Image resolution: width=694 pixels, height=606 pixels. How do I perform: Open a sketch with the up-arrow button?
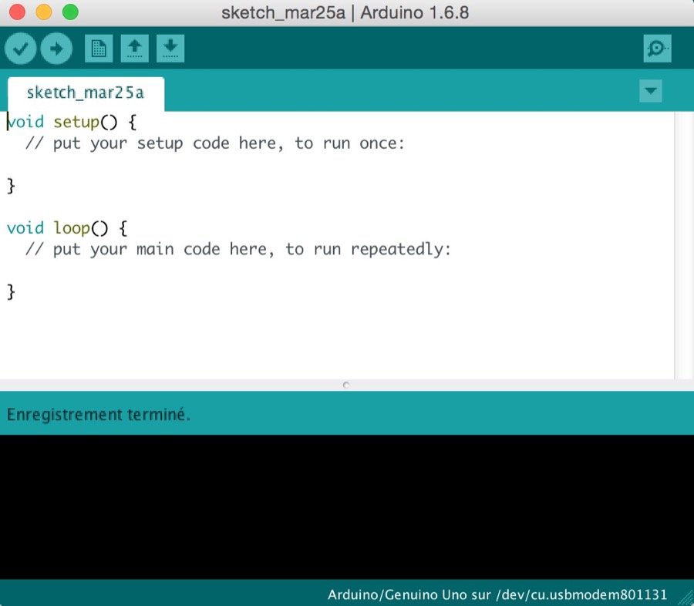(x=134, y=49)
